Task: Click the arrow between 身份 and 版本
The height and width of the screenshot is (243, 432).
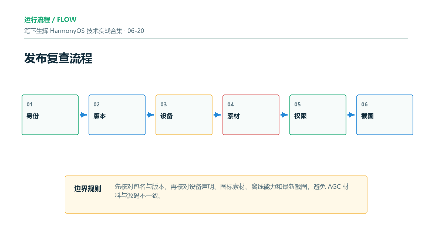Action: (83, 115)
